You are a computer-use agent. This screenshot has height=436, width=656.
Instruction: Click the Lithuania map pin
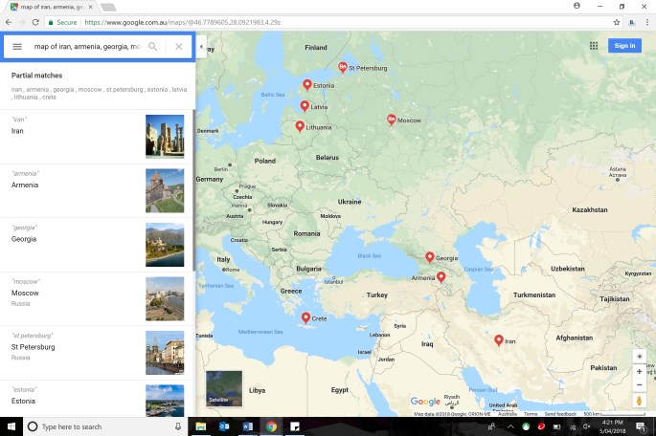(300, 126)
